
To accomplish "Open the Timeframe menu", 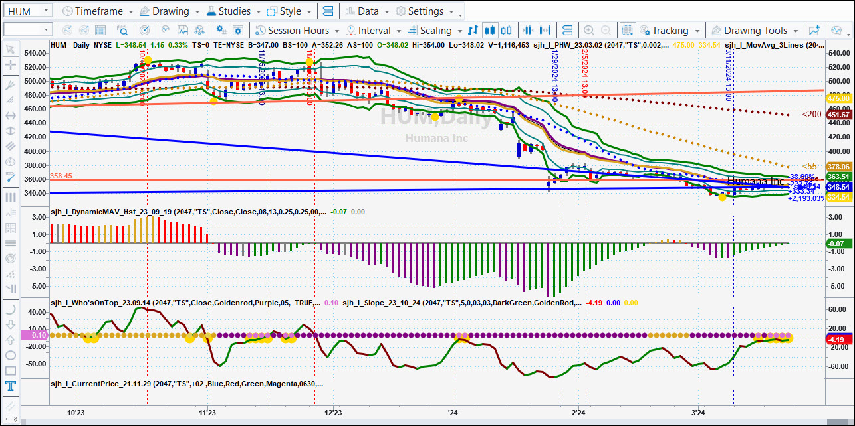I will point(98,11).
